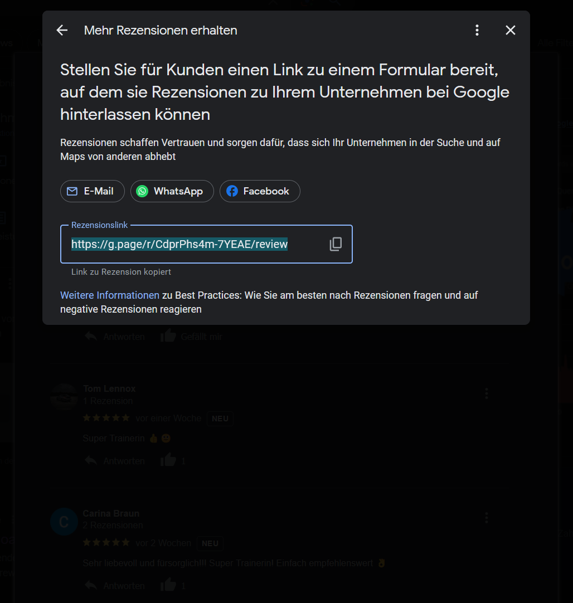Click Tom Lennox's profile picture
The image size is (573, 603).
pyautogui.click(x=64, y=397)
